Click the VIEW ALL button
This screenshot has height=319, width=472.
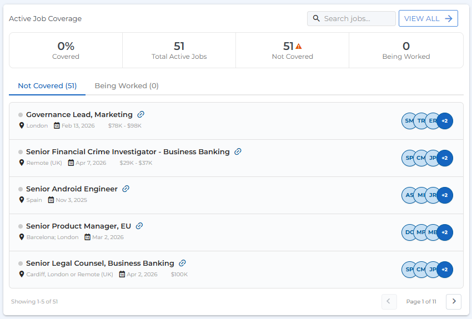click(x=428, y=18)
